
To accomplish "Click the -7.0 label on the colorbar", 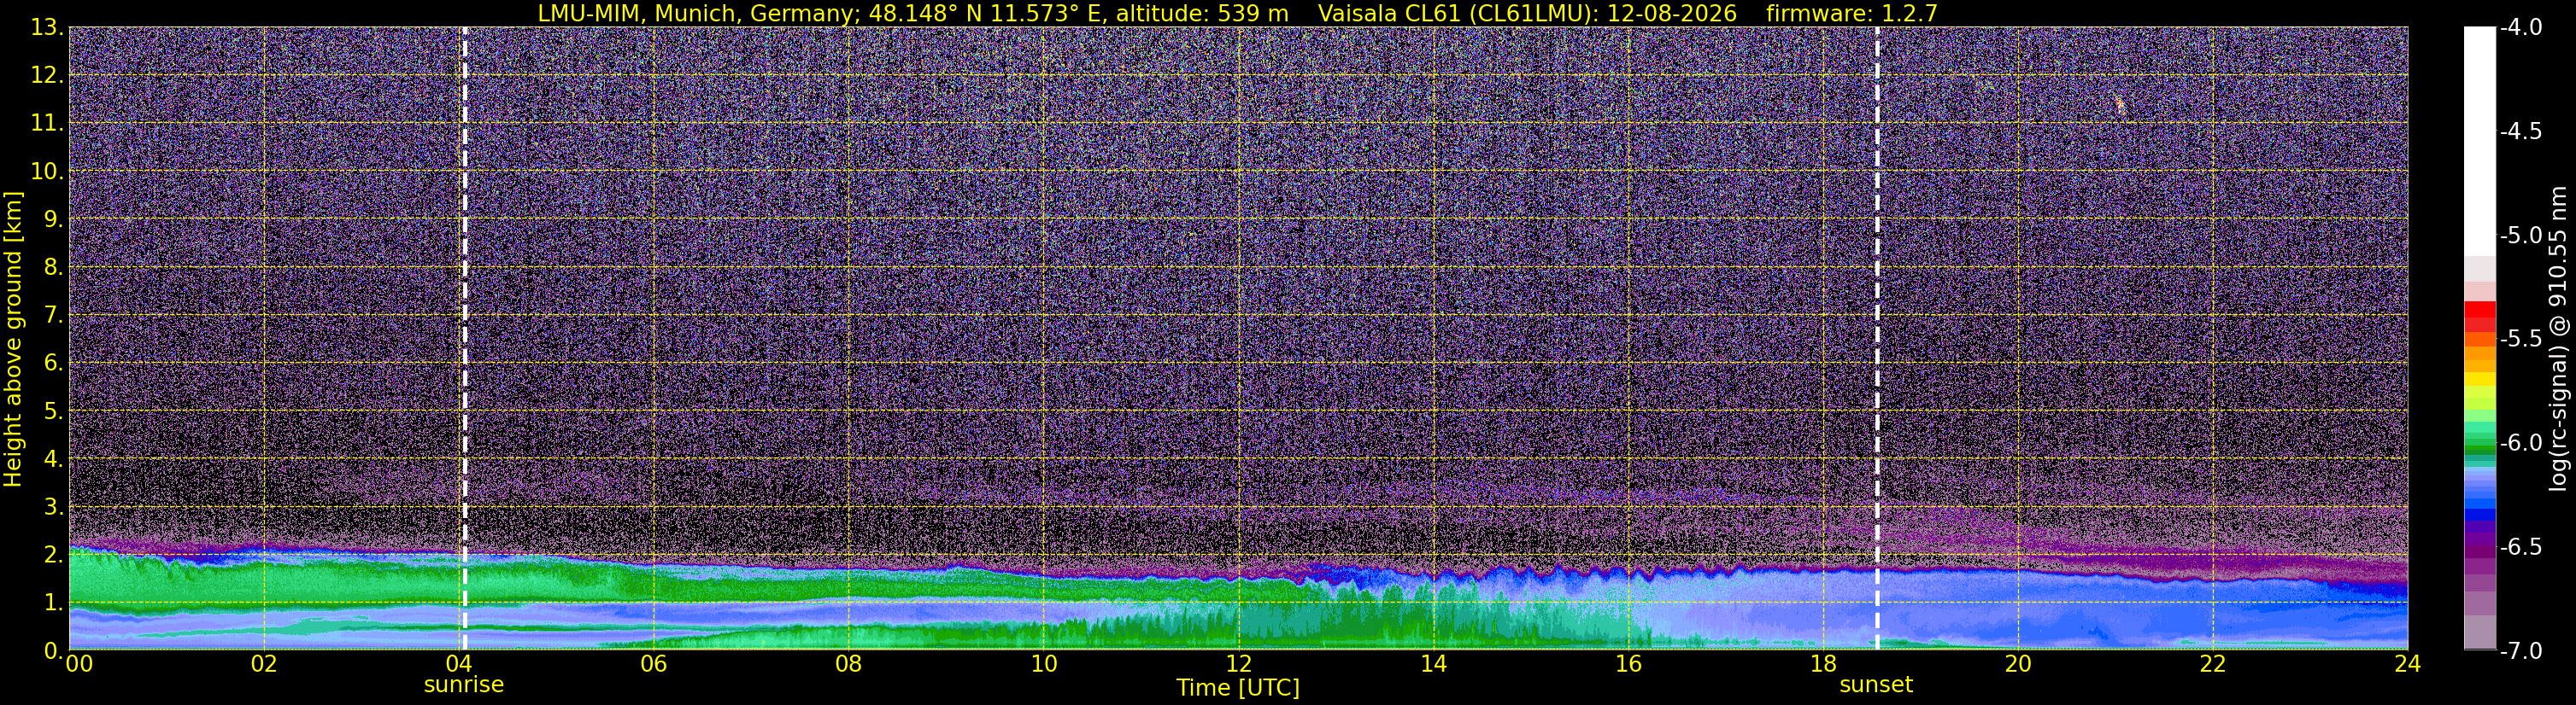I will 2521,651.
